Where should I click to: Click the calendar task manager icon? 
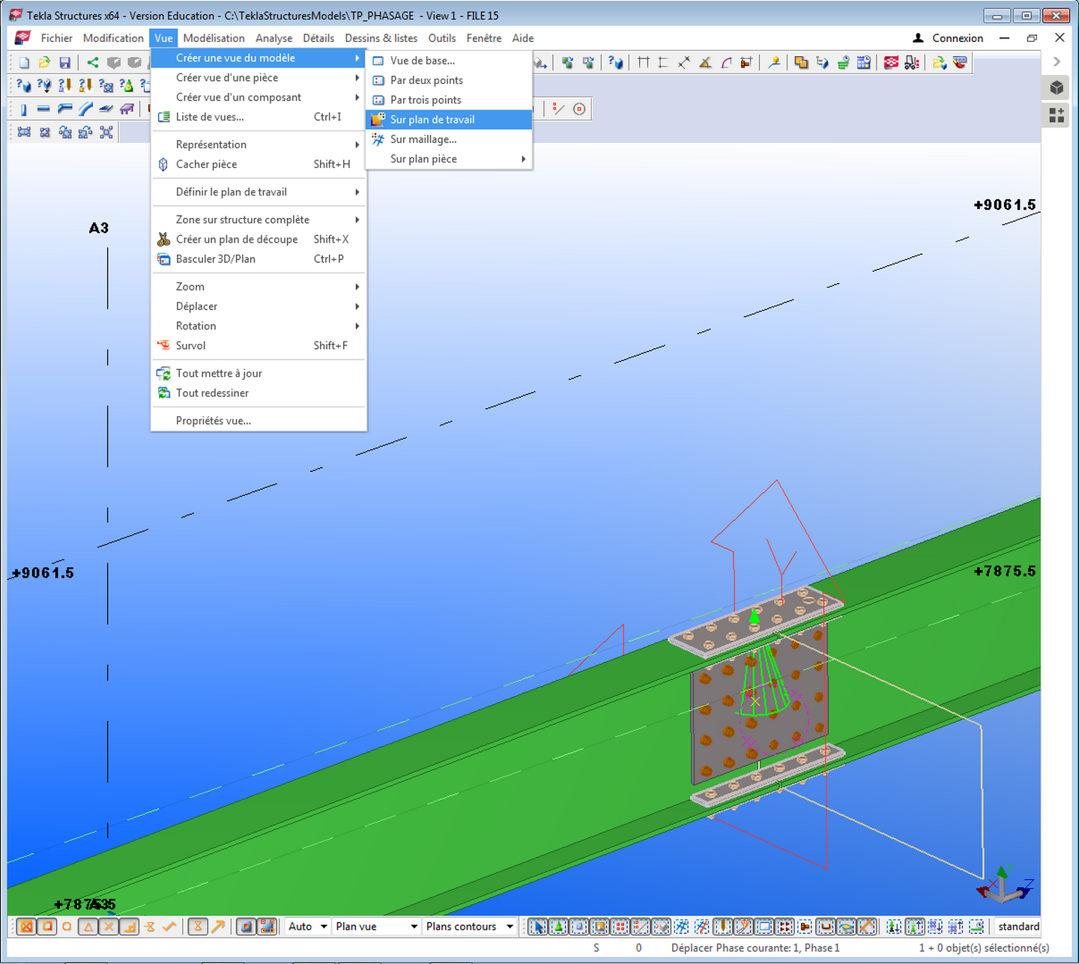(863, 62)
